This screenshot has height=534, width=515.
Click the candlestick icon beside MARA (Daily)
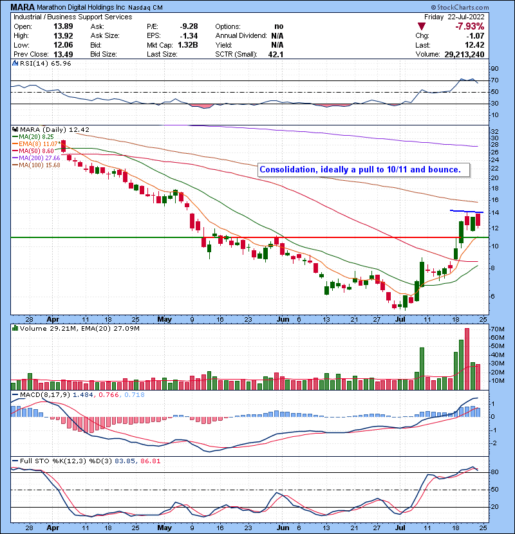coord(15,130)
